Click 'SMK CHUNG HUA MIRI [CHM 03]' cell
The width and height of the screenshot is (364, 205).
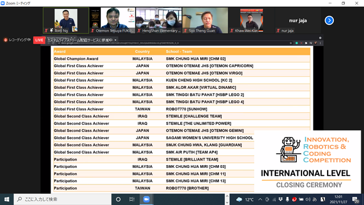coord(196,167)
